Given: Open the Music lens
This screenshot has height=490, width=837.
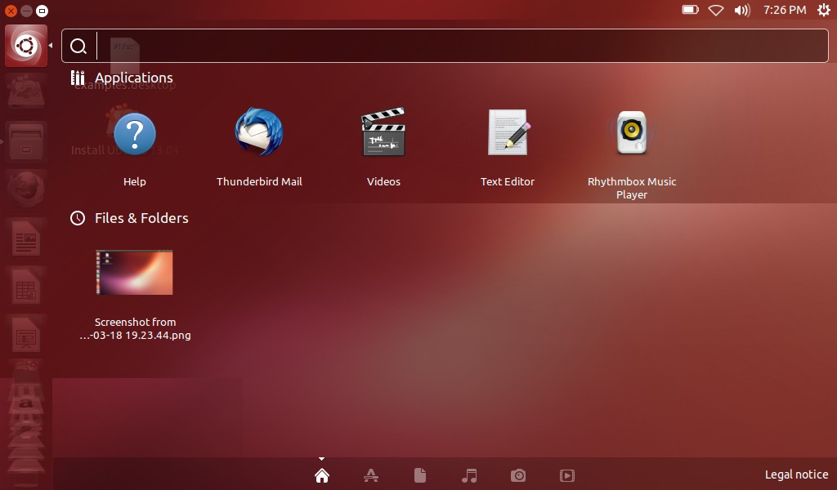Looking at the screenshot, I should tap(468, 474).
